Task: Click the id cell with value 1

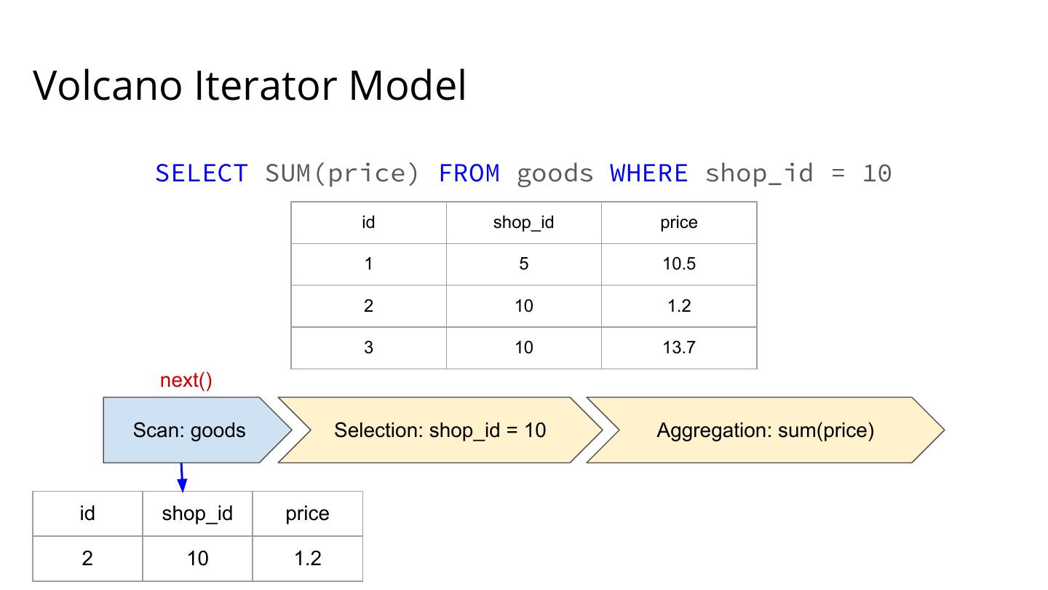Action: coord(368,264)
